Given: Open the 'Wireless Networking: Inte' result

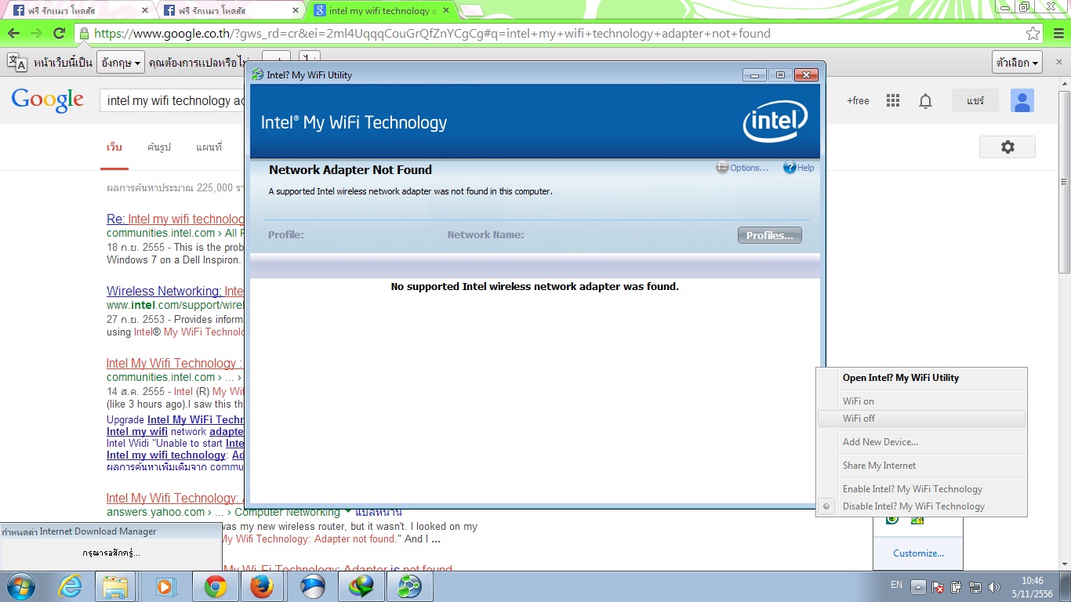Looking at the screenshot, I should [x=176, y=292].
